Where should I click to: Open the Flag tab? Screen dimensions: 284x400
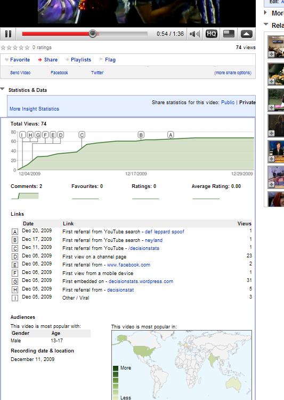point(110,60)
